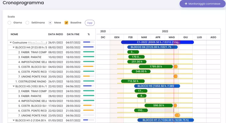The height and width of the screenshot is (123, 226).
Task: Select the C1-2022 blue Gantt bar
Action: [x=157, y=42]
